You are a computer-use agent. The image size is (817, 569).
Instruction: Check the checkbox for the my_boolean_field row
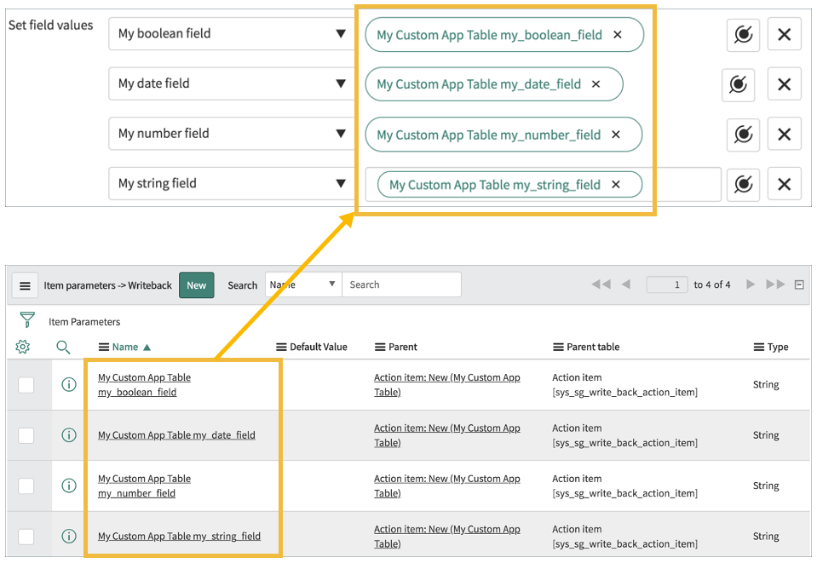click(x=26, y=384)
